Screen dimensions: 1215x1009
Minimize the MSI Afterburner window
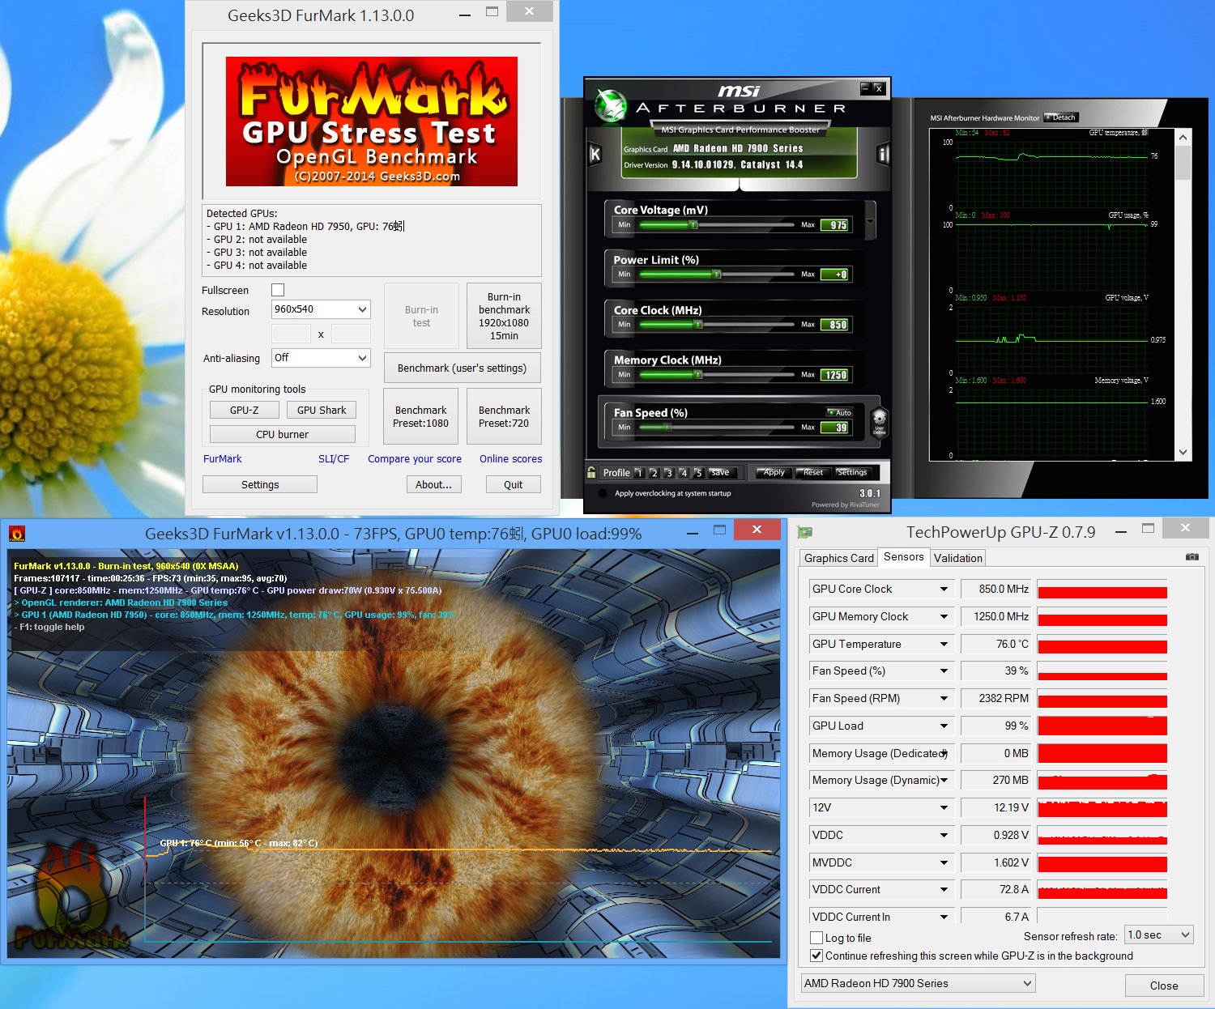tap(866, 88)
